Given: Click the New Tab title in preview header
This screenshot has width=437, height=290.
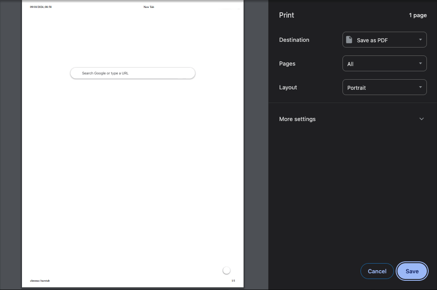Looking at the screenshot, I should (x=149, y=7).
